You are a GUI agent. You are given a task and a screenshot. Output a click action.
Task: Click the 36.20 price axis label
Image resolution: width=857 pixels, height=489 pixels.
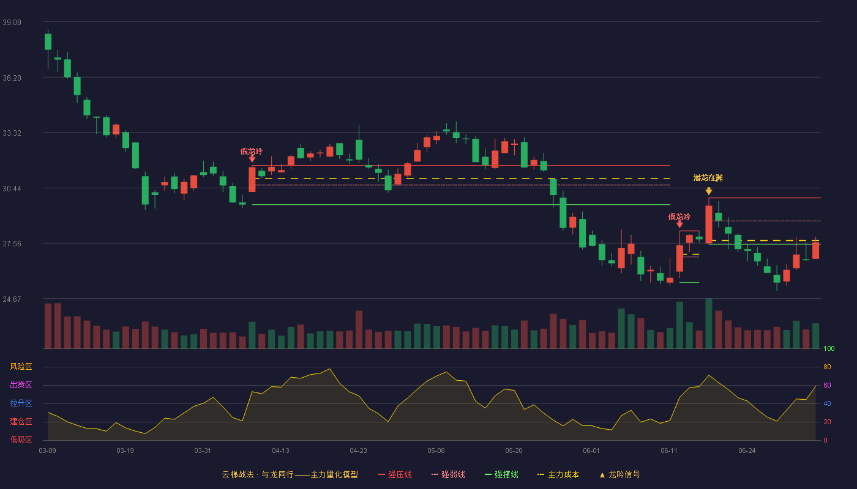coord(12,78)
